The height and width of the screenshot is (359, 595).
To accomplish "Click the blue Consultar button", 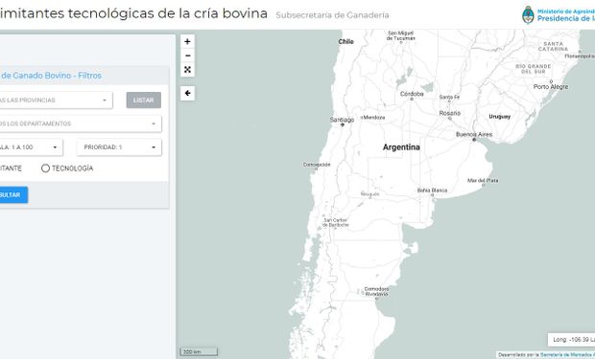I will click(x=12, y=194).
